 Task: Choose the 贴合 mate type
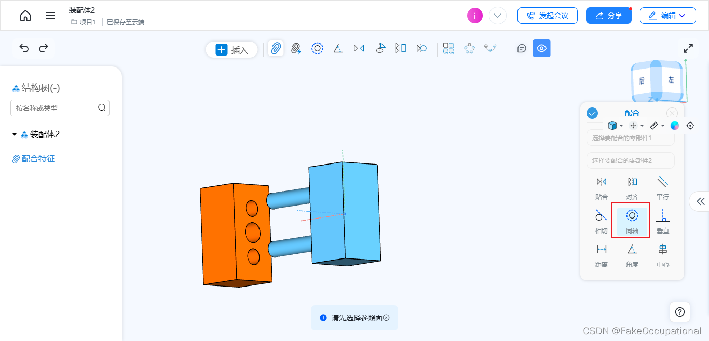pos(602,188)
